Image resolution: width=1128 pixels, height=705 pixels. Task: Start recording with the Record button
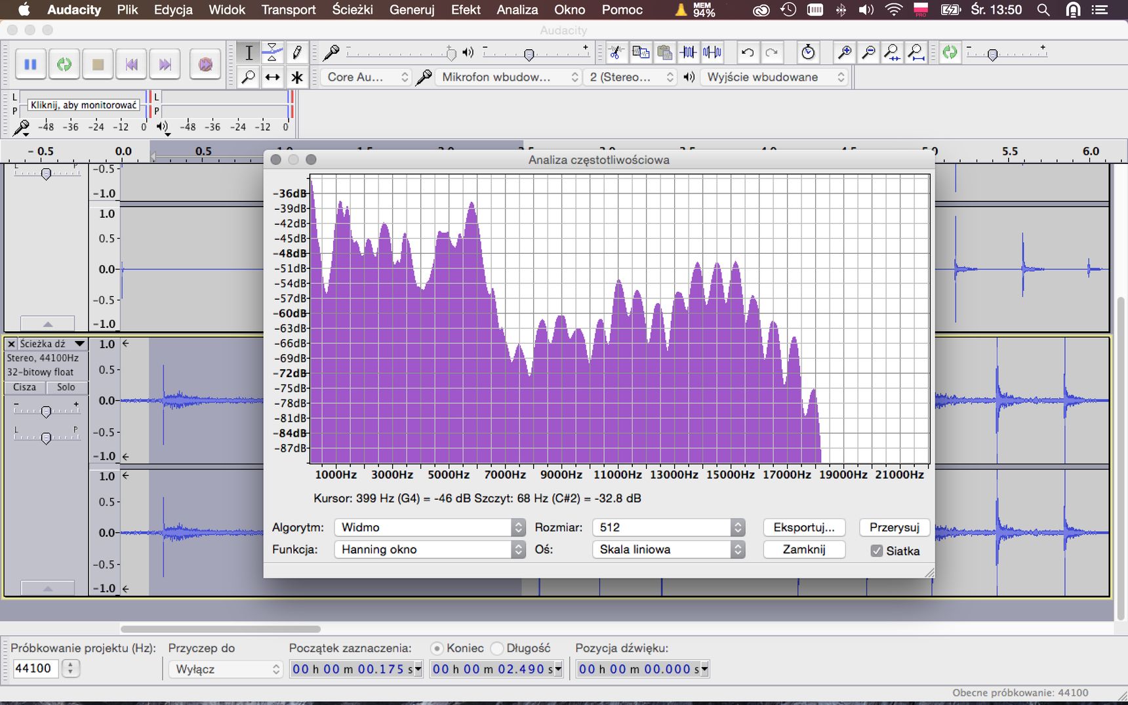pos(205,64)
